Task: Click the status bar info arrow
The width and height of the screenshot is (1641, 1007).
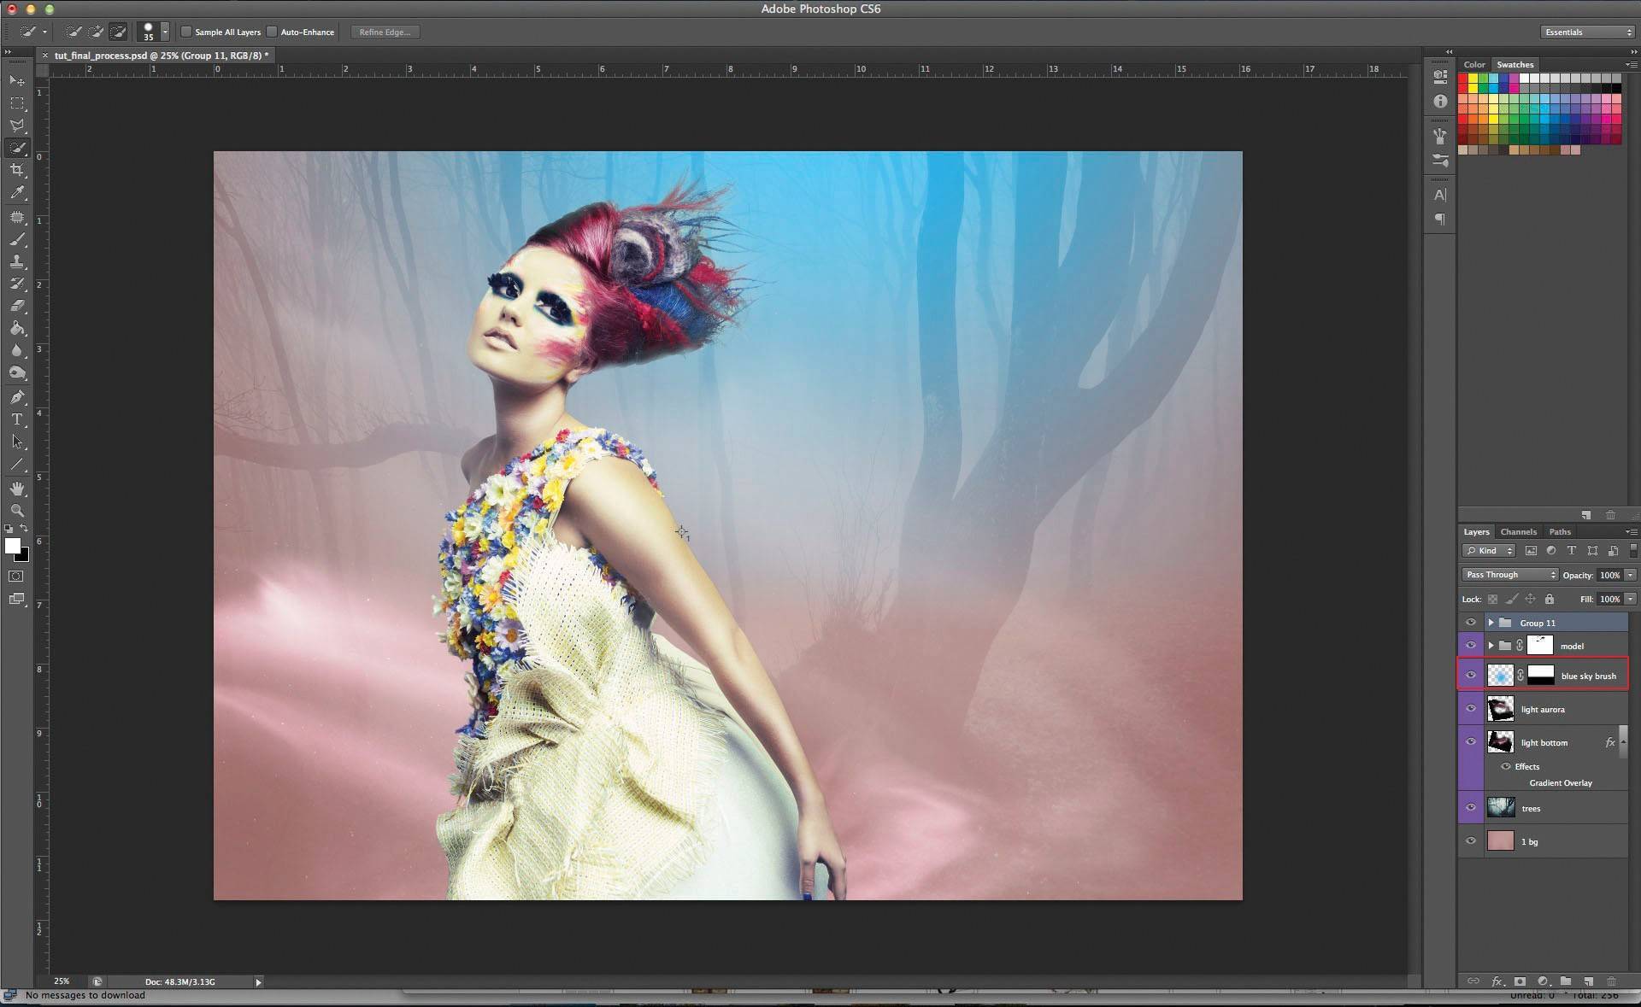Action: pyautogui.click(x=258, y=982)
